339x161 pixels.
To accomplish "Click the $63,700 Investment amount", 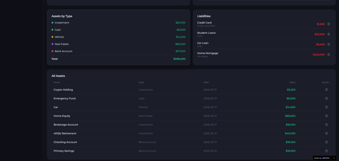I will tap(180, 23).
